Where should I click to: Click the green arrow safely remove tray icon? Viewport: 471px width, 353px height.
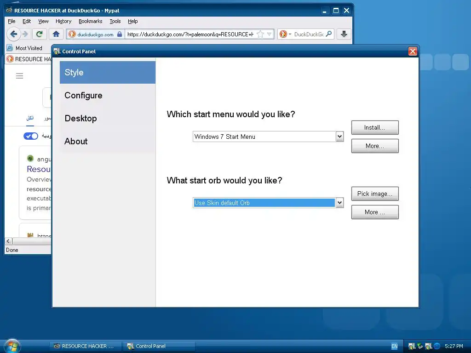(420, 346)
